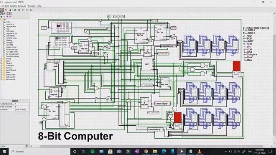Add an AND gate from toolbar

click(x=27, y=10)
